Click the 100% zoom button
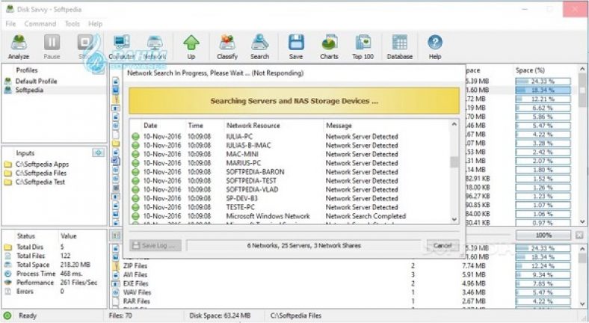 click(543, 236)
